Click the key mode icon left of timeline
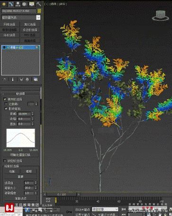This screenshot has width=172, height=216. tap(48, 200)
